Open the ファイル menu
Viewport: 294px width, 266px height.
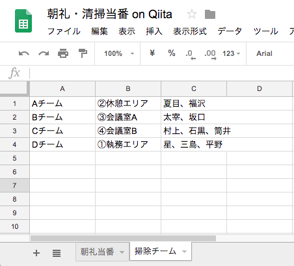coord(64,31)
